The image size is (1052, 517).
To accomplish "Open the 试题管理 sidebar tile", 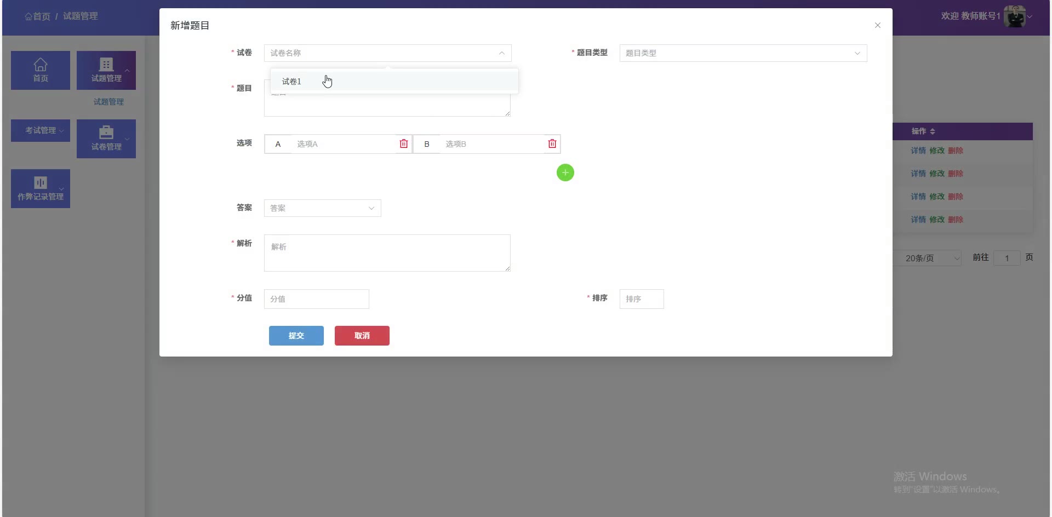I will (x=106, y=70).
